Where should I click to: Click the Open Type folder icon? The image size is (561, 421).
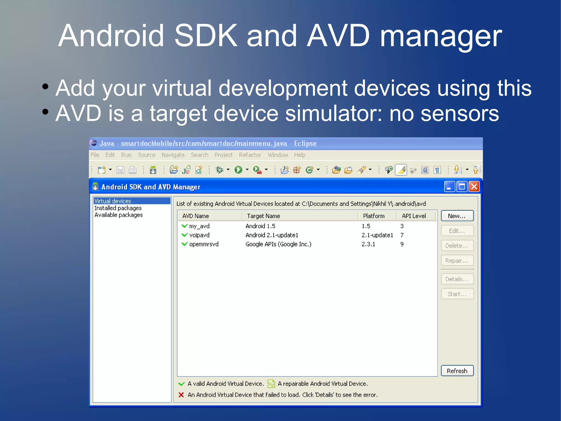pos(336,170)
